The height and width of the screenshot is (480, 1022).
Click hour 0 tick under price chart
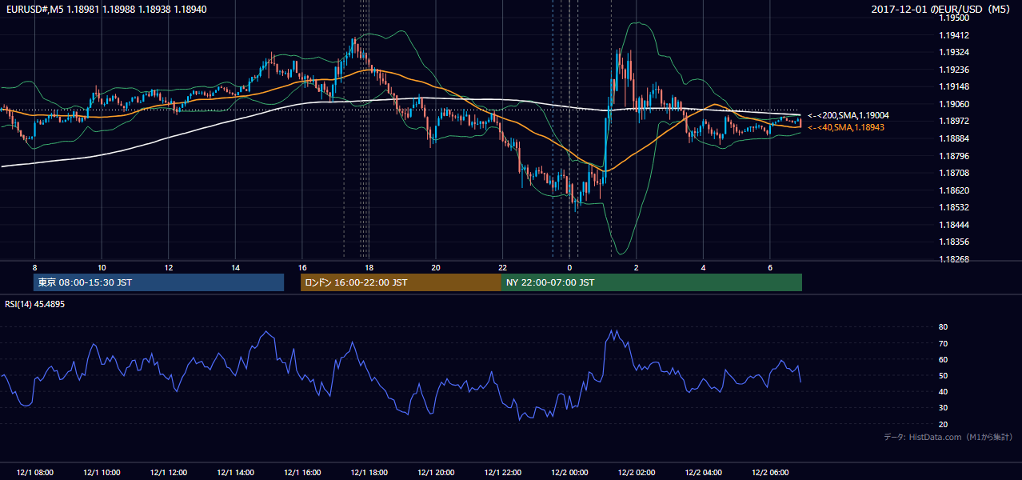569,267
